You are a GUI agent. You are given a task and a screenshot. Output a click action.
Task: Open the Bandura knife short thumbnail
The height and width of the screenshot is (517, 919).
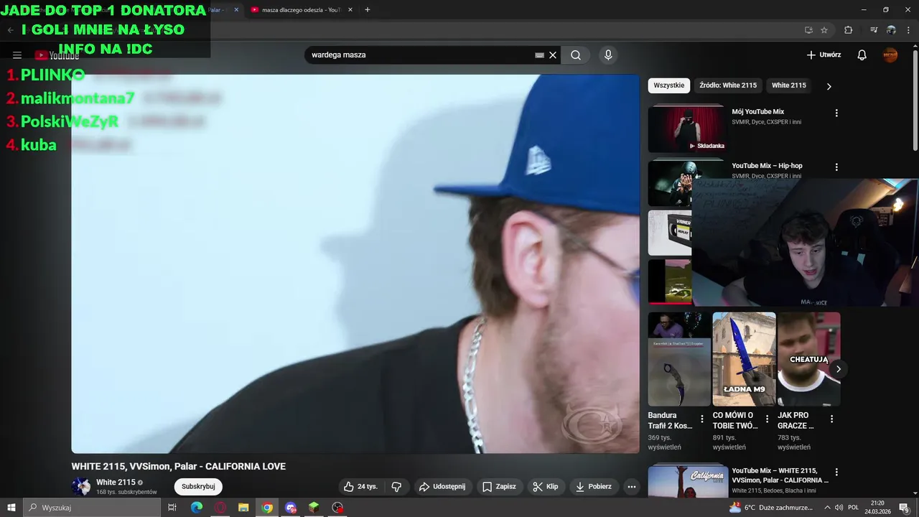pyautogui.click(x=679, y=359)
